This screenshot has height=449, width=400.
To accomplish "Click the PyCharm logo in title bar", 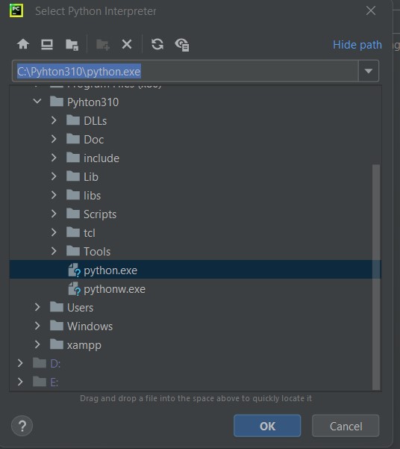I will point(16,11).
